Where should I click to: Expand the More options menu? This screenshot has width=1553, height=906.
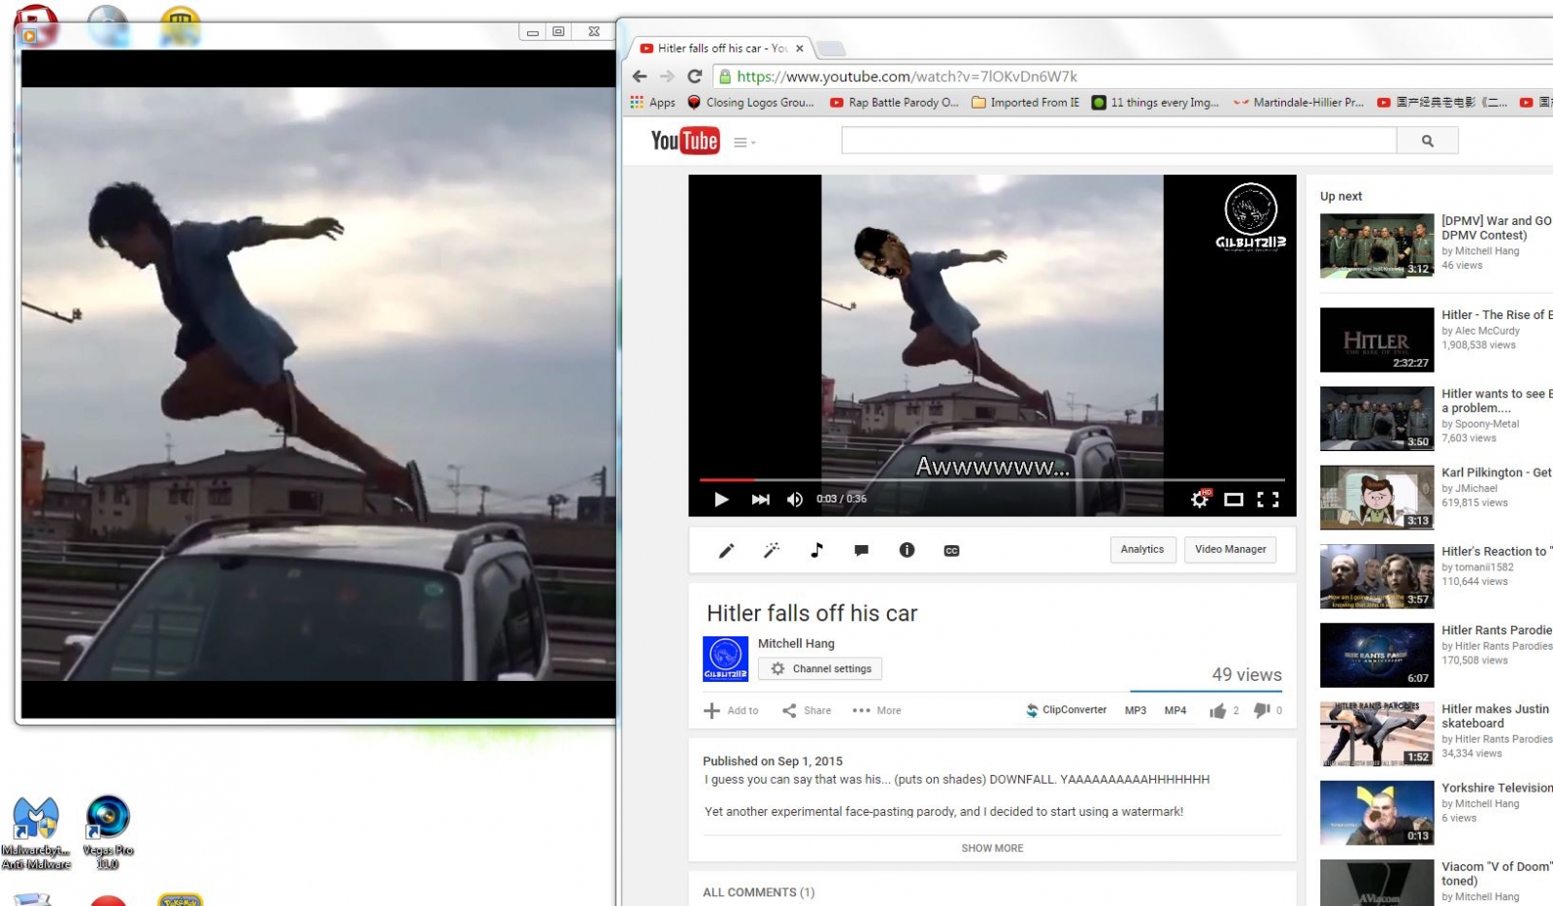click(876, 711)
